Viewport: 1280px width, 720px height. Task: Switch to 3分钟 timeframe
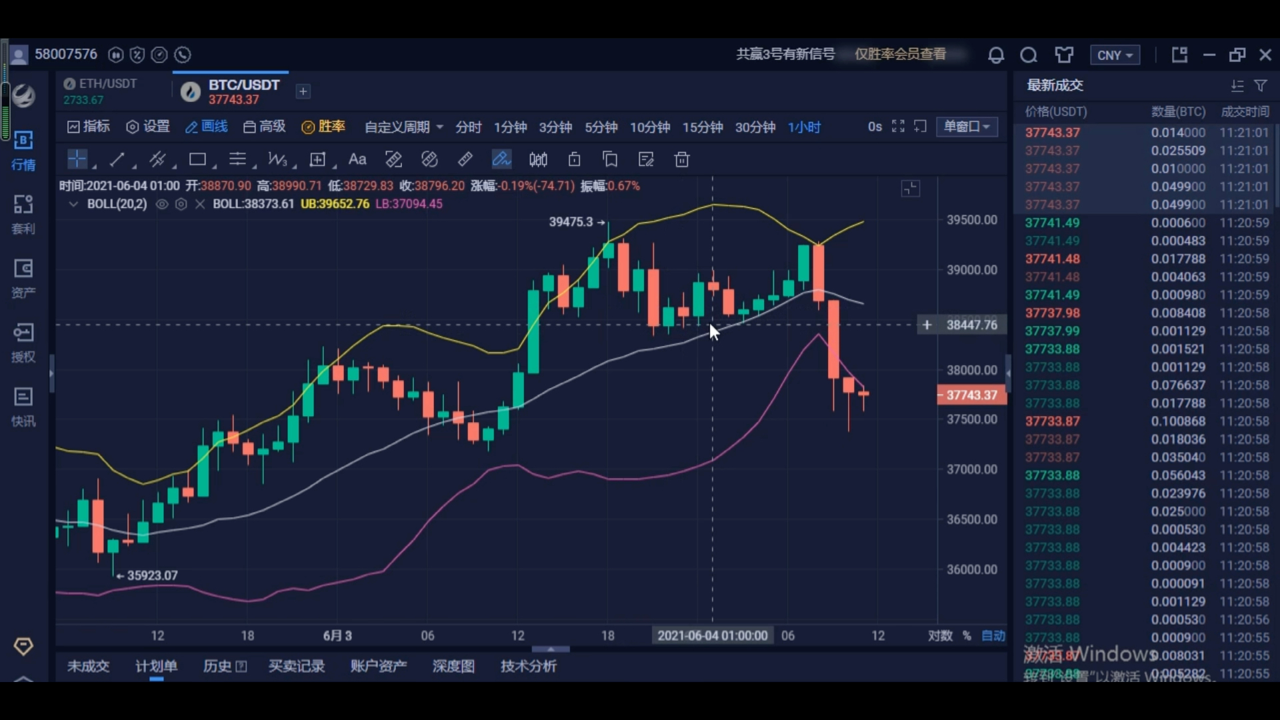(x=555, y=127)
